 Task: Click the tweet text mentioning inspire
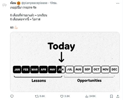click(23, 8)
